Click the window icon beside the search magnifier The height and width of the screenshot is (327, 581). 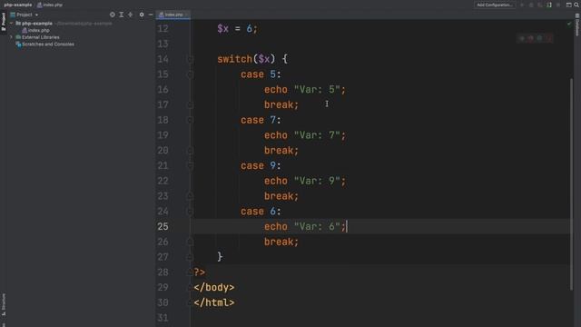point(569,5)
